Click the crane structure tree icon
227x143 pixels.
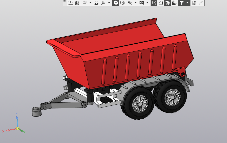194,3
